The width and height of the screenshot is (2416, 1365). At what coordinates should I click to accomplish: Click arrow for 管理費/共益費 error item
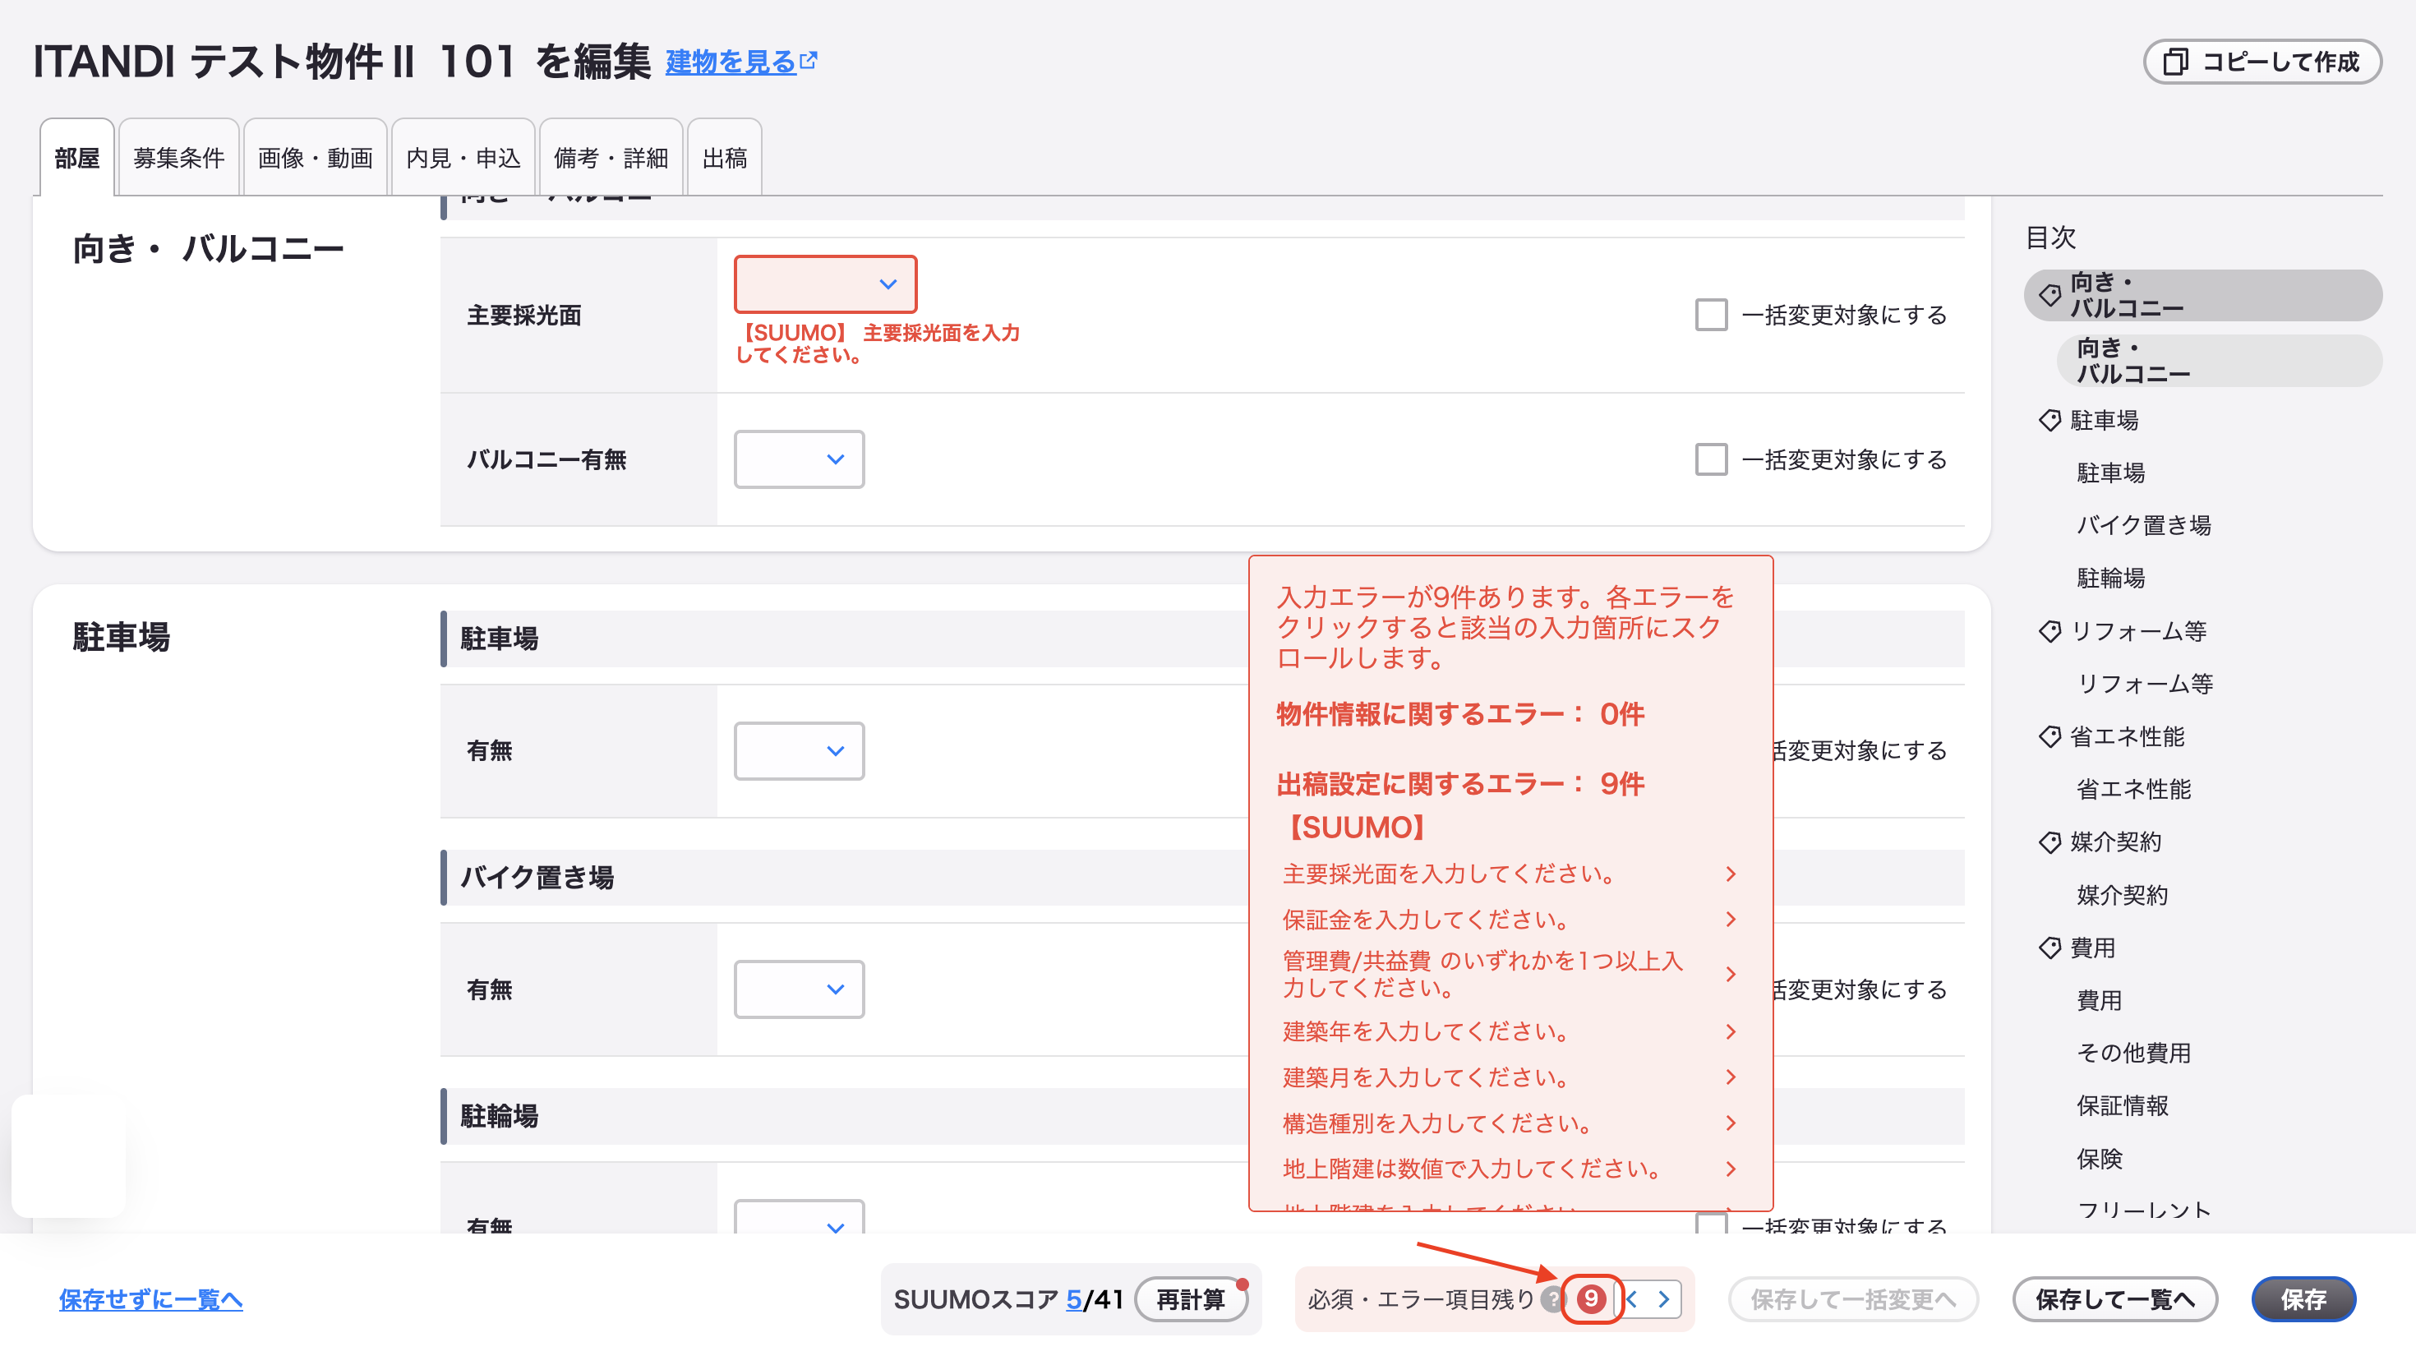1731,974
